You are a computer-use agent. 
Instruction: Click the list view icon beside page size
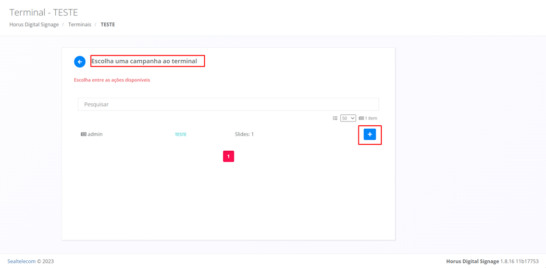tap(335, 118)
